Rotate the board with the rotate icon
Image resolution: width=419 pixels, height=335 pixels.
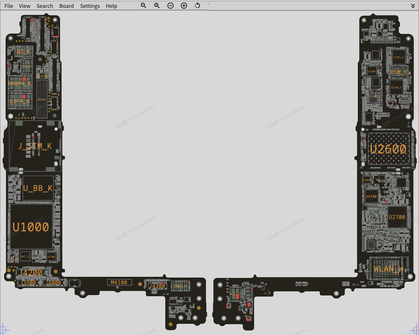click(x=197, y=6)
